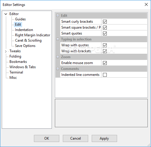Collapse the Typing in selection group
This screenshot has width=151, height=147.
pos(58,39)
